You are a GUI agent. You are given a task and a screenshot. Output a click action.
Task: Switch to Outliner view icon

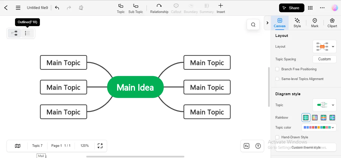pos(27,33)
